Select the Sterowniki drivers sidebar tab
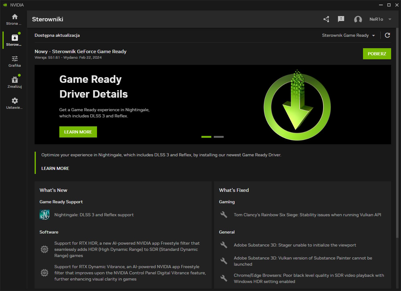This screenshot has height=291, width=401. tap(15, 40)
